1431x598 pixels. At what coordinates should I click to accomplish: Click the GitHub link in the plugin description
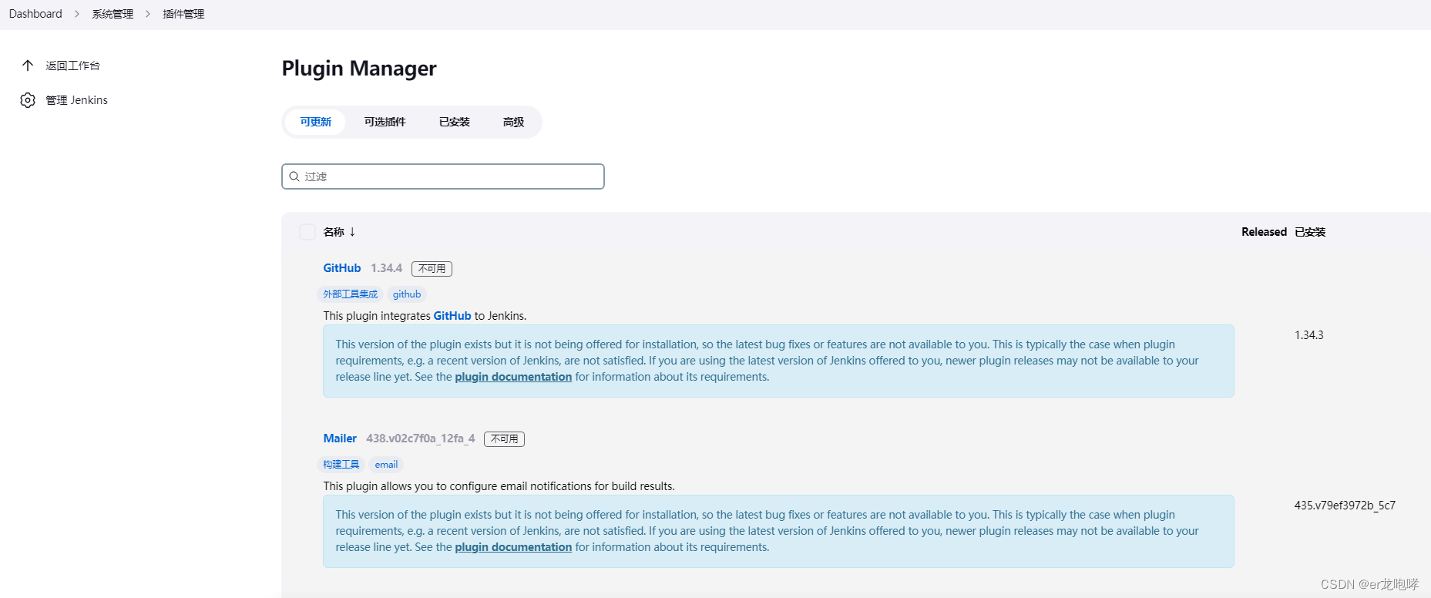(452, 316)
